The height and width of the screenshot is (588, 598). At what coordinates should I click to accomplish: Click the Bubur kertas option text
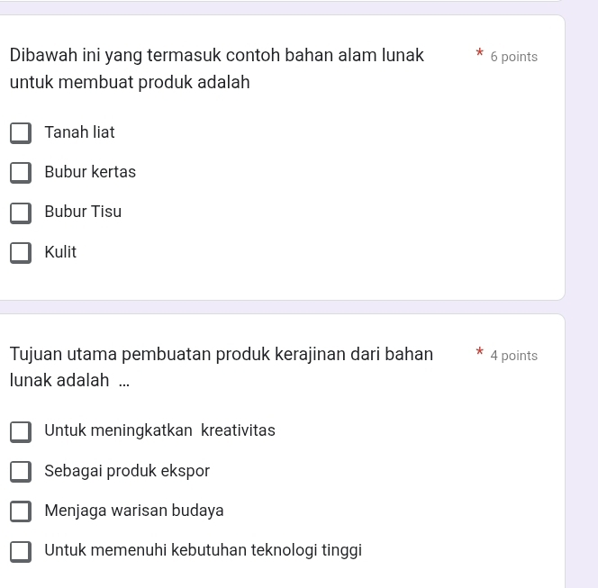(90, 172)
